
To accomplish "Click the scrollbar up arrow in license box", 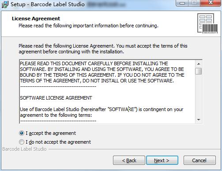I will pos(199,64).
